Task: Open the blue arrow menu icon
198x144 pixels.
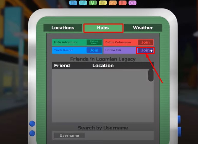Action: tap(73, 3)
